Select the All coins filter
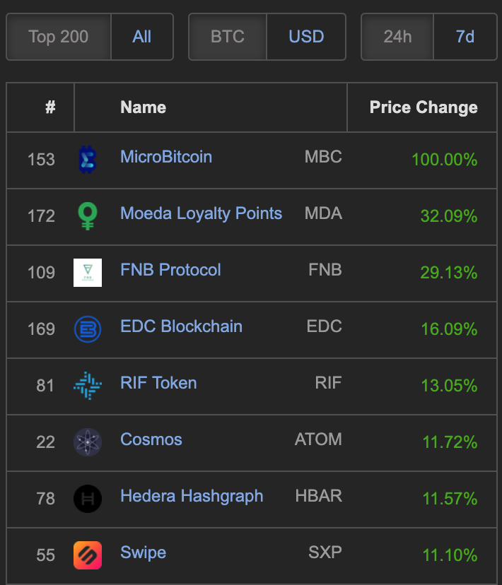The width and height of the screenshot is (502, 585). (x=142, y=37)
